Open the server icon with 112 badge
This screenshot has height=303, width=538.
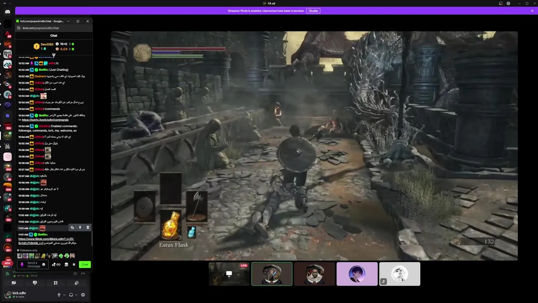coord(8,238)
